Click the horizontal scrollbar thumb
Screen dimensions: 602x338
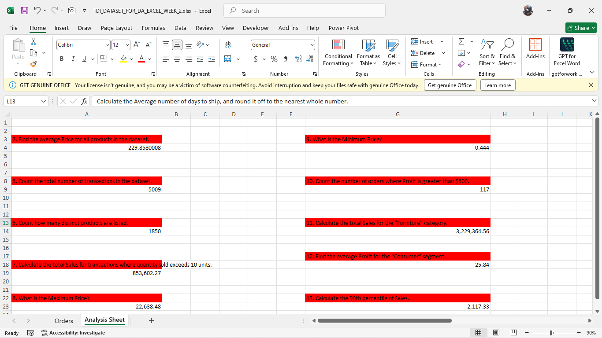point(384,320)
